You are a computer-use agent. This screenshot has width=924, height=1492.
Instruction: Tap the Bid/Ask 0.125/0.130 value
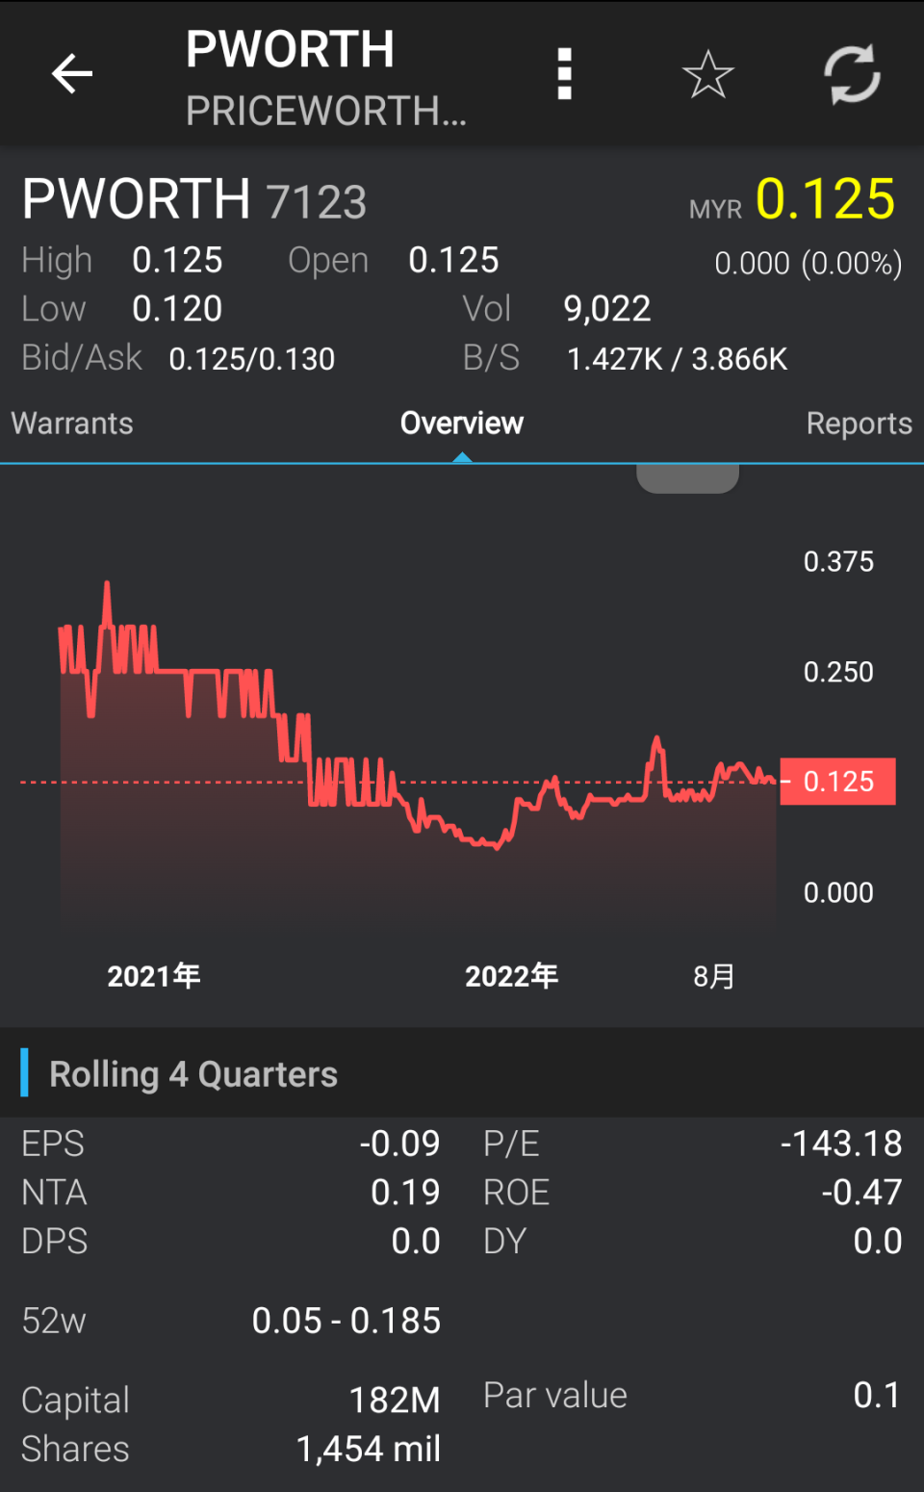tap(251, 359)
